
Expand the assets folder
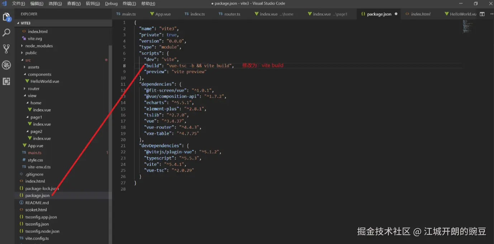(x=34, y=67)
